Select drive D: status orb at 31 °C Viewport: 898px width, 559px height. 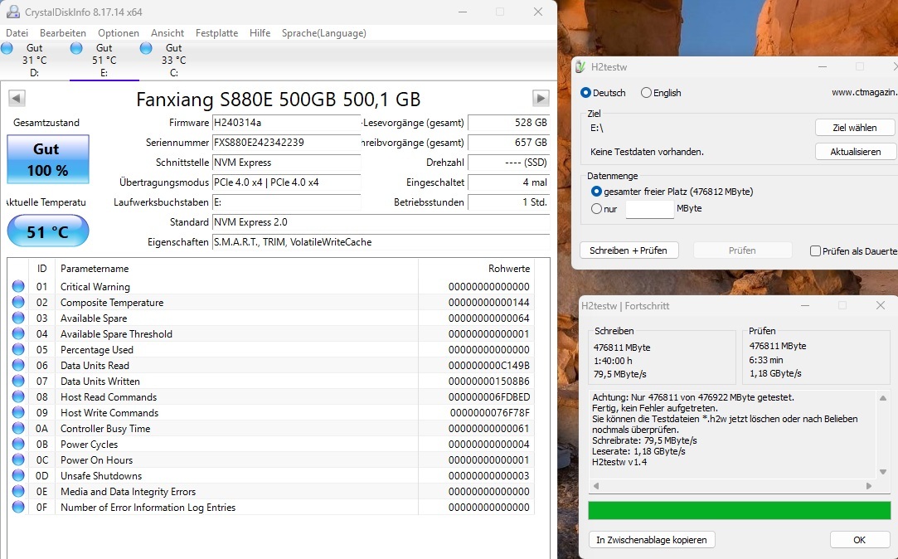click(x=7, y=48)
